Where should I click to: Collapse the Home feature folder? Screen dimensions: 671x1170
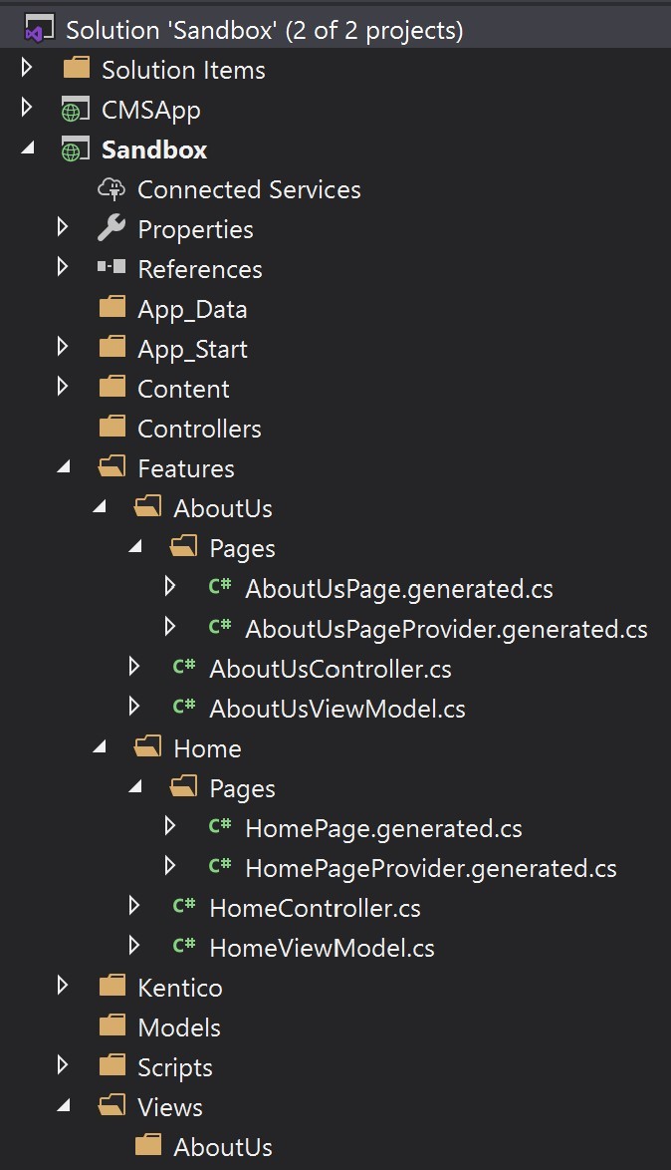[x=100, y=746]
